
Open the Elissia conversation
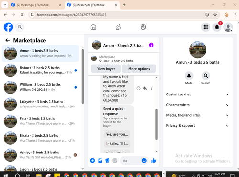pyautogui.click(x=41, y=138)
